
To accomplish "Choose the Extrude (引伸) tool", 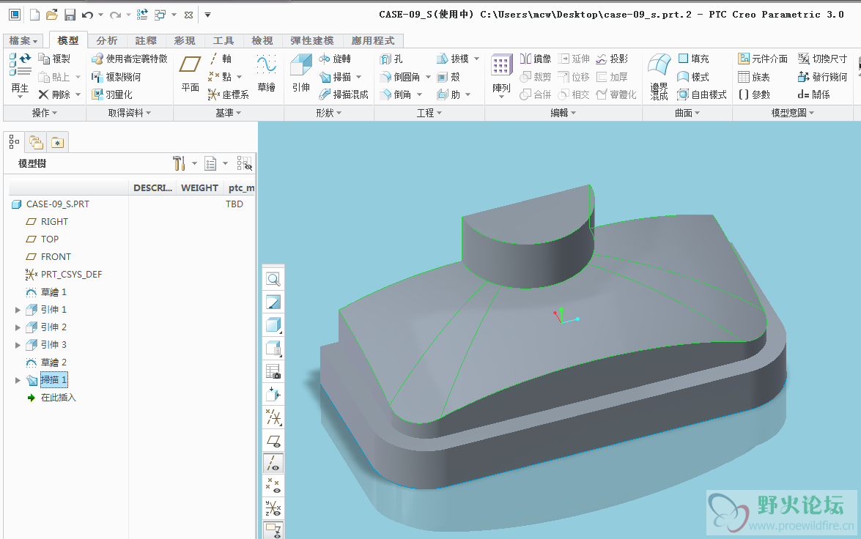I will (301, 73).
